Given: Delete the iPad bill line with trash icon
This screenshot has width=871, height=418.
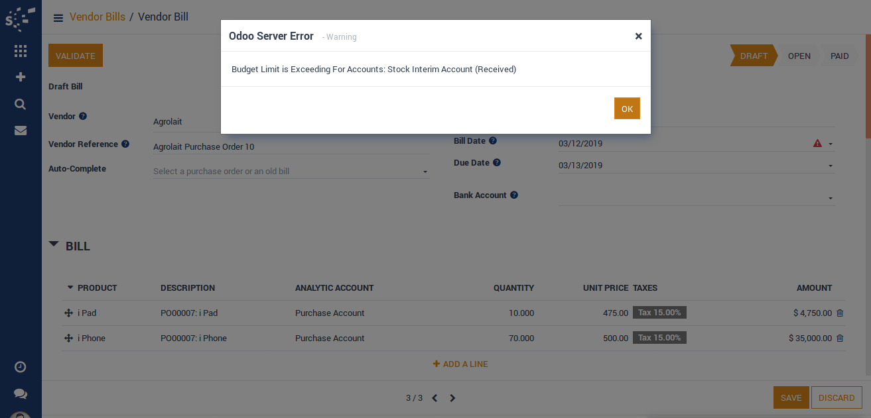Looking at the screenshot, I should [840, 313].
